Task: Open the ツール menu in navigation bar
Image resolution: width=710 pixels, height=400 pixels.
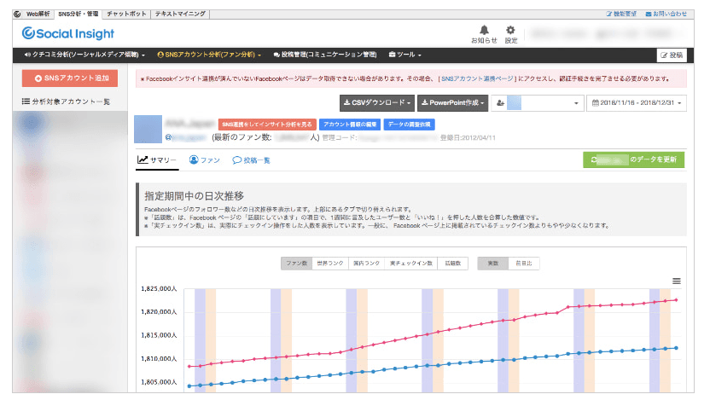Action: pos(405,55)
